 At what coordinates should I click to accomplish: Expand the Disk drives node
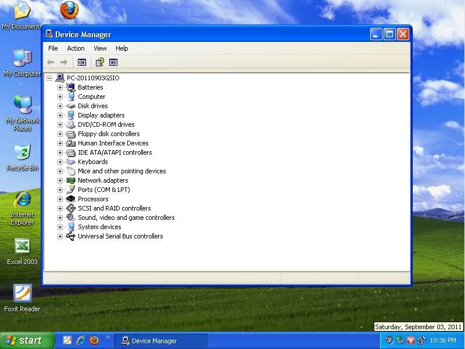click(60, 106)
